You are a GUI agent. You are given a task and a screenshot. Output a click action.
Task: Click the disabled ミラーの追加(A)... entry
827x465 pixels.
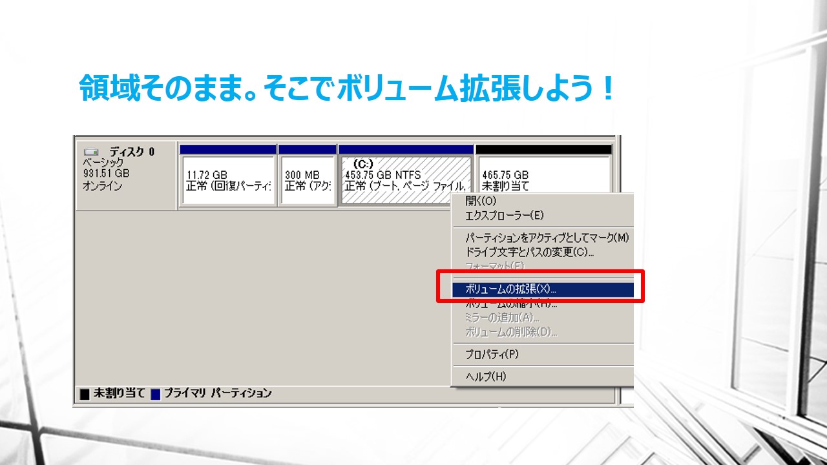click(502, 318)
